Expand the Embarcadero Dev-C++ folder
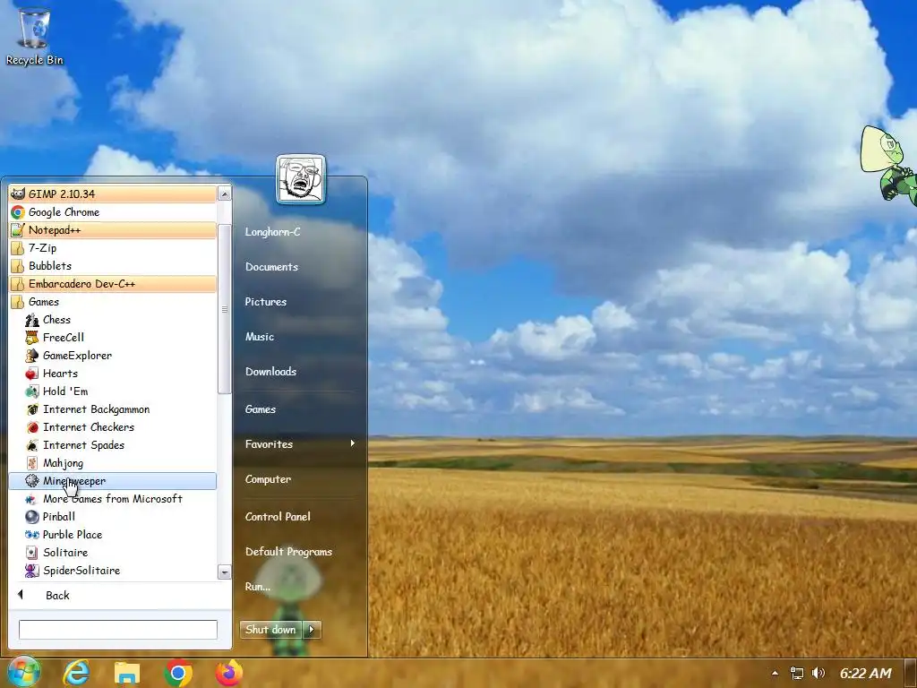 (x=113, y=284)
